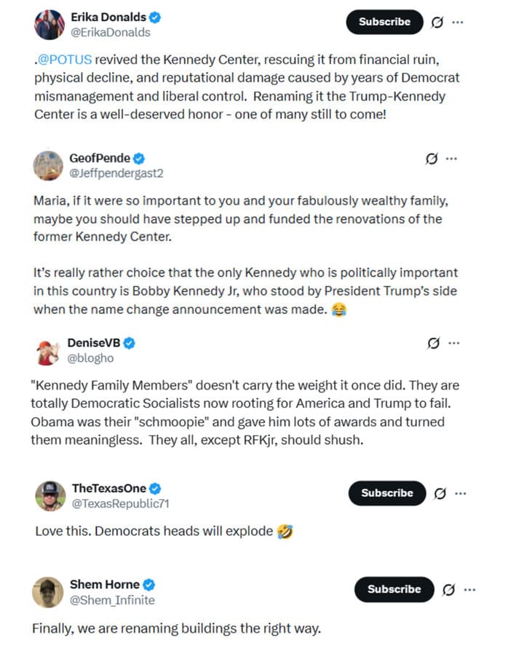This screenshot has width=508, height=667.
Task: Select the verified badge beside Shem Horne
Action: pos(149,585)
